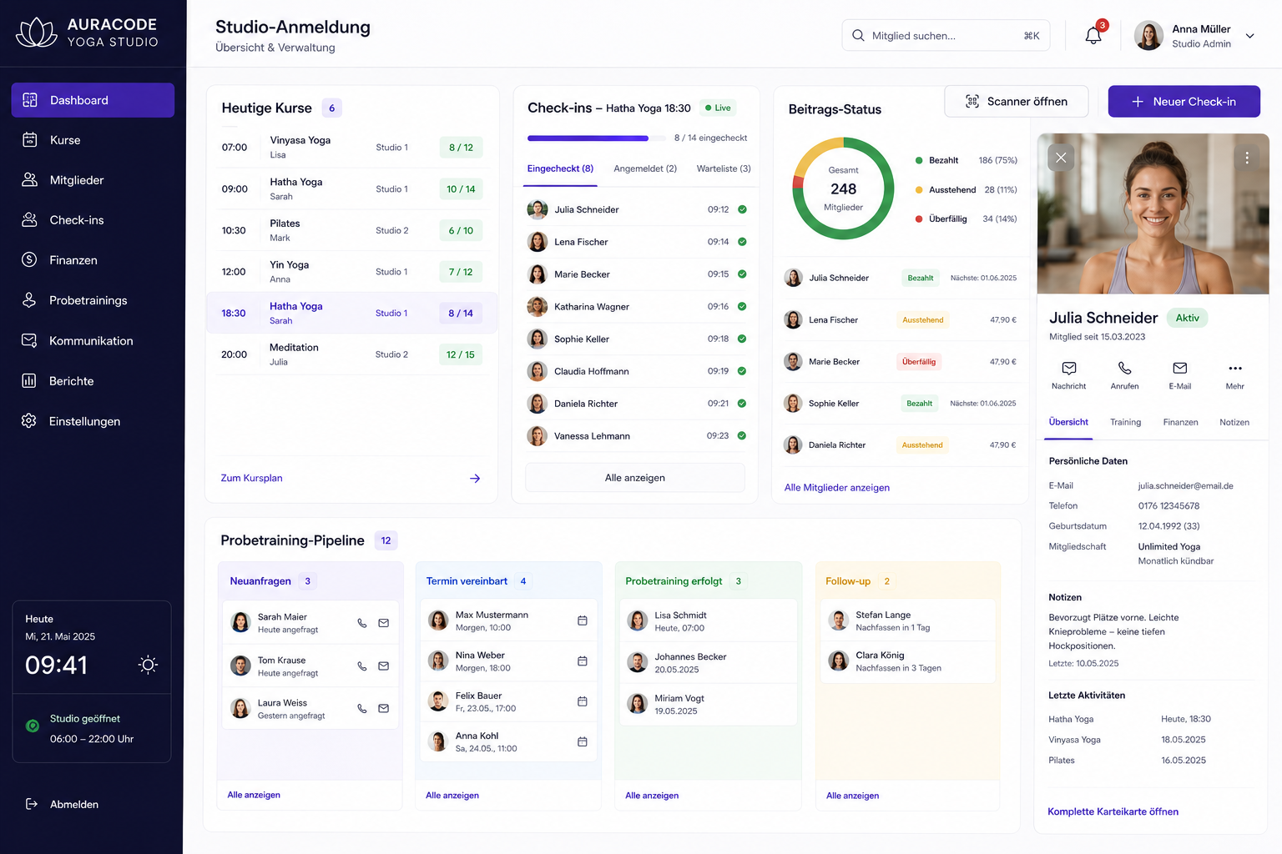1282x854 pixels.
Task: Open Check-ins in sidebar
Action: pos(93,220)
